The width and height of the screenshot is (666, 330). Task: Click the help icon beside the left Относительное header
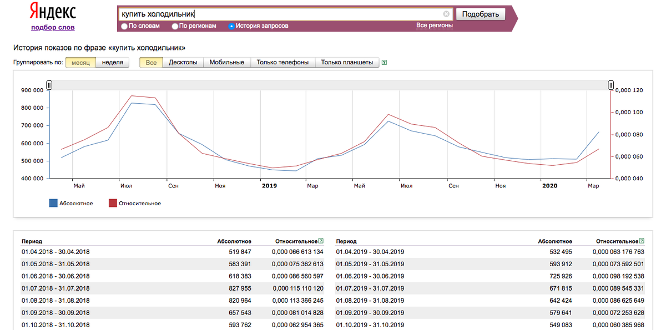click(321, 241)
